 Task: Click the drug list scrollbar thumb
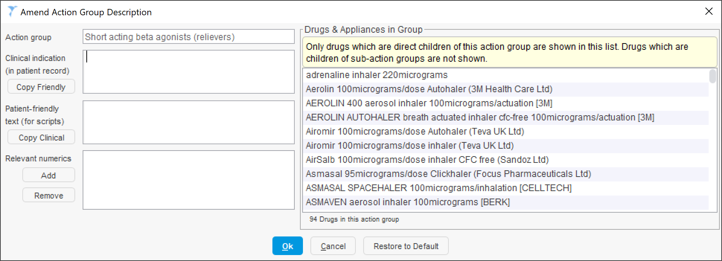(712, 76)
